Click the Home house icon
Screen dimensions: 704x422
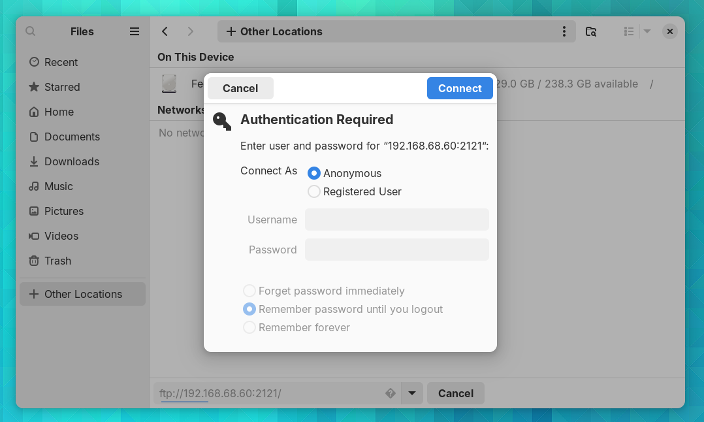(x=34, y=112)
